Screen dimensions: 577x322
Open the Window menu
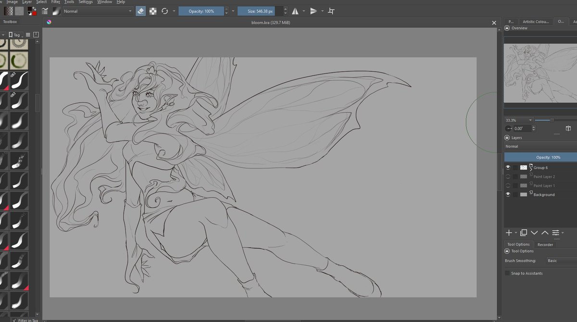[105, 2]
